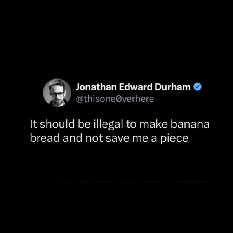Click the word "should" in the tweet
This screenshot has height=233, width=233.
pos(57,125)
